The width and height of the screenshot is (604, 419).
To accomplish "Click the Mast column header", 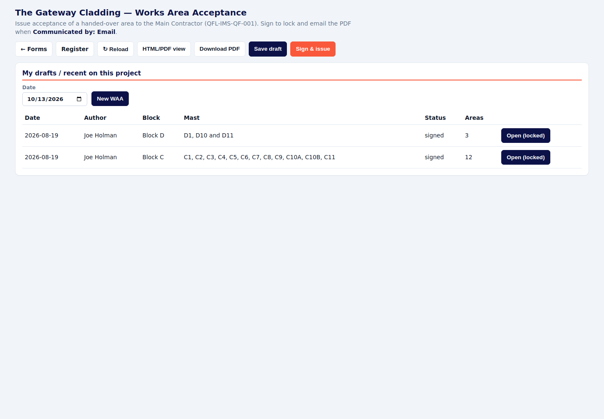I will point(192,118).
